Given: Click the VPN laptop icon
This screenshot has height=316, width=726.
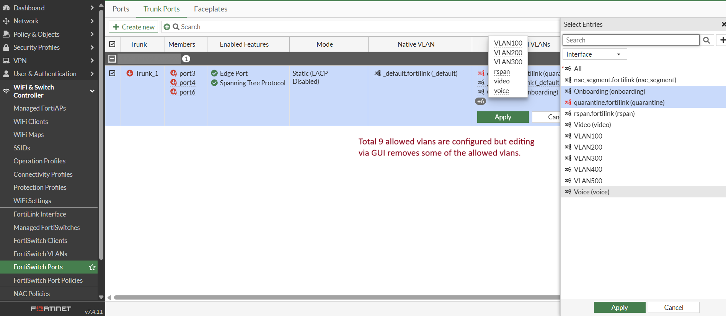Looking at the screenshot, I should [6, 60].
